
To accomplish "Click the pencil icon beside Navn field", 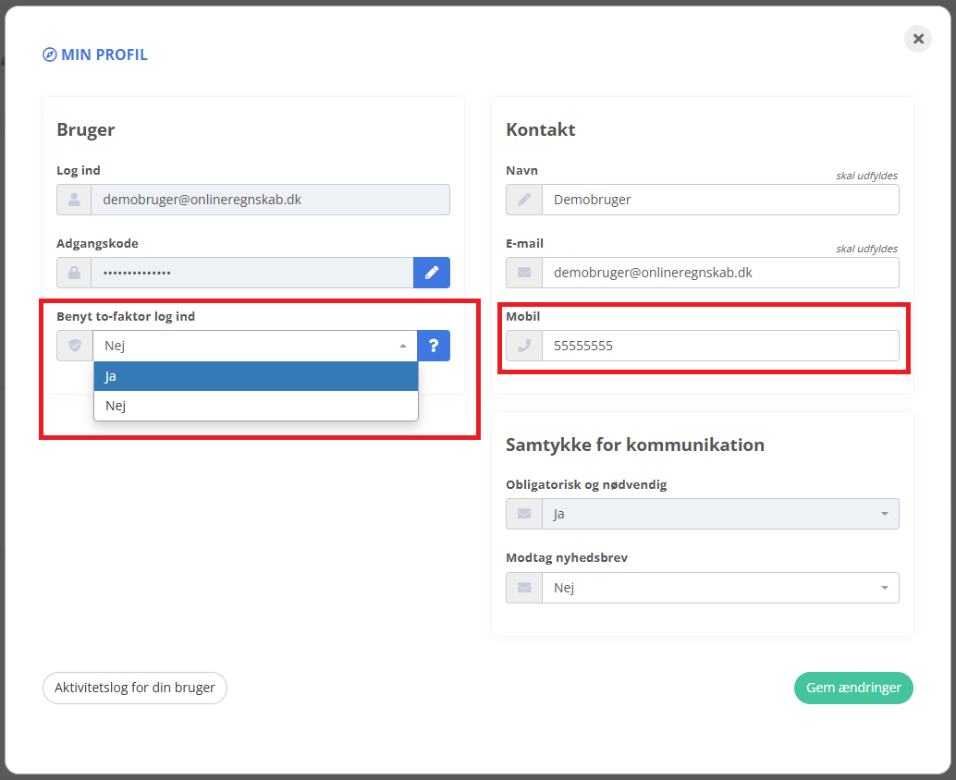I will [x=524, y=200].
